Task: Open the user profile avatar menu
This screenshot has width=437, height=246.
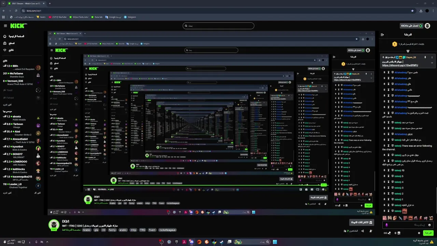Action: click(428, 26)
